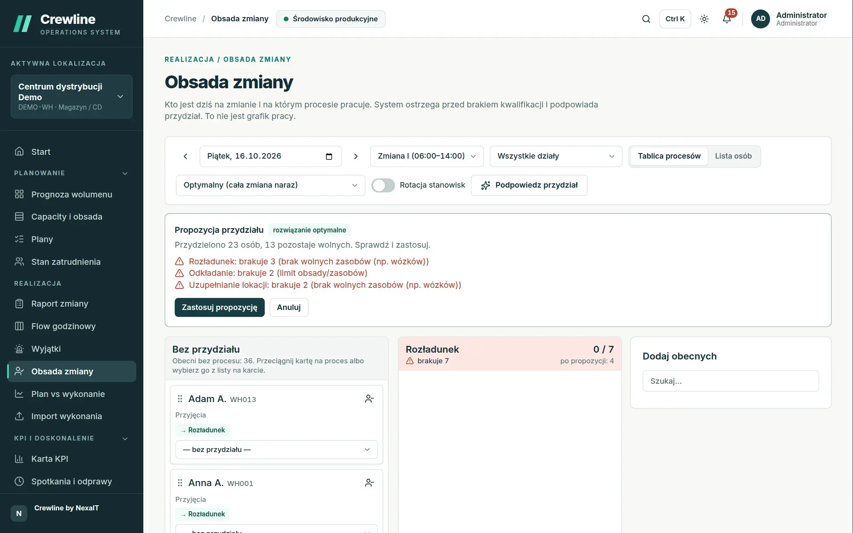This screenshot has width=853, height=533.
Task: Open notifications bell with 15 badge
Action: (x=727, y=19)
